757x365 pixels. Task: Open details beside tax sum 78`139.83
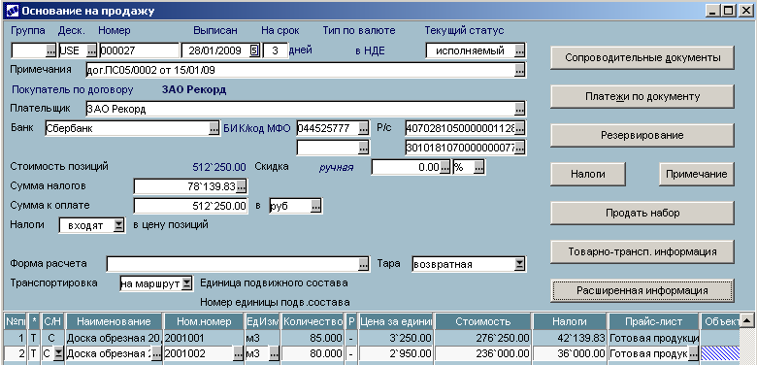coord(241,186)
